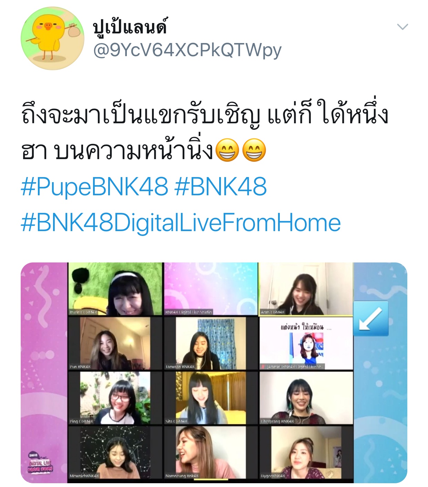Image resolution: width=428 pixels, height=487 pixels.
Task: Select the MewnichBNK48 video tile
Action: 115,452
